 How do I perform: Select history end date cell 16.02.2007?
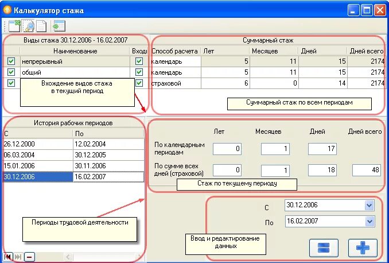108,176
